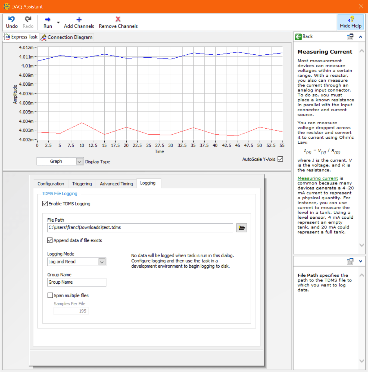
Task: Toggle the Hide Help button
Action: (x=351, y=22)
